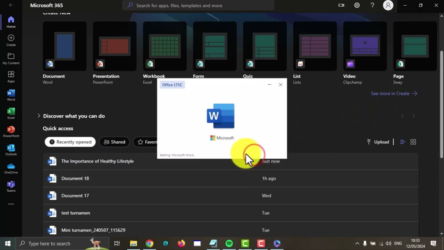
Task: Expand Discover what you can do
Action: [x=71, y=116]
